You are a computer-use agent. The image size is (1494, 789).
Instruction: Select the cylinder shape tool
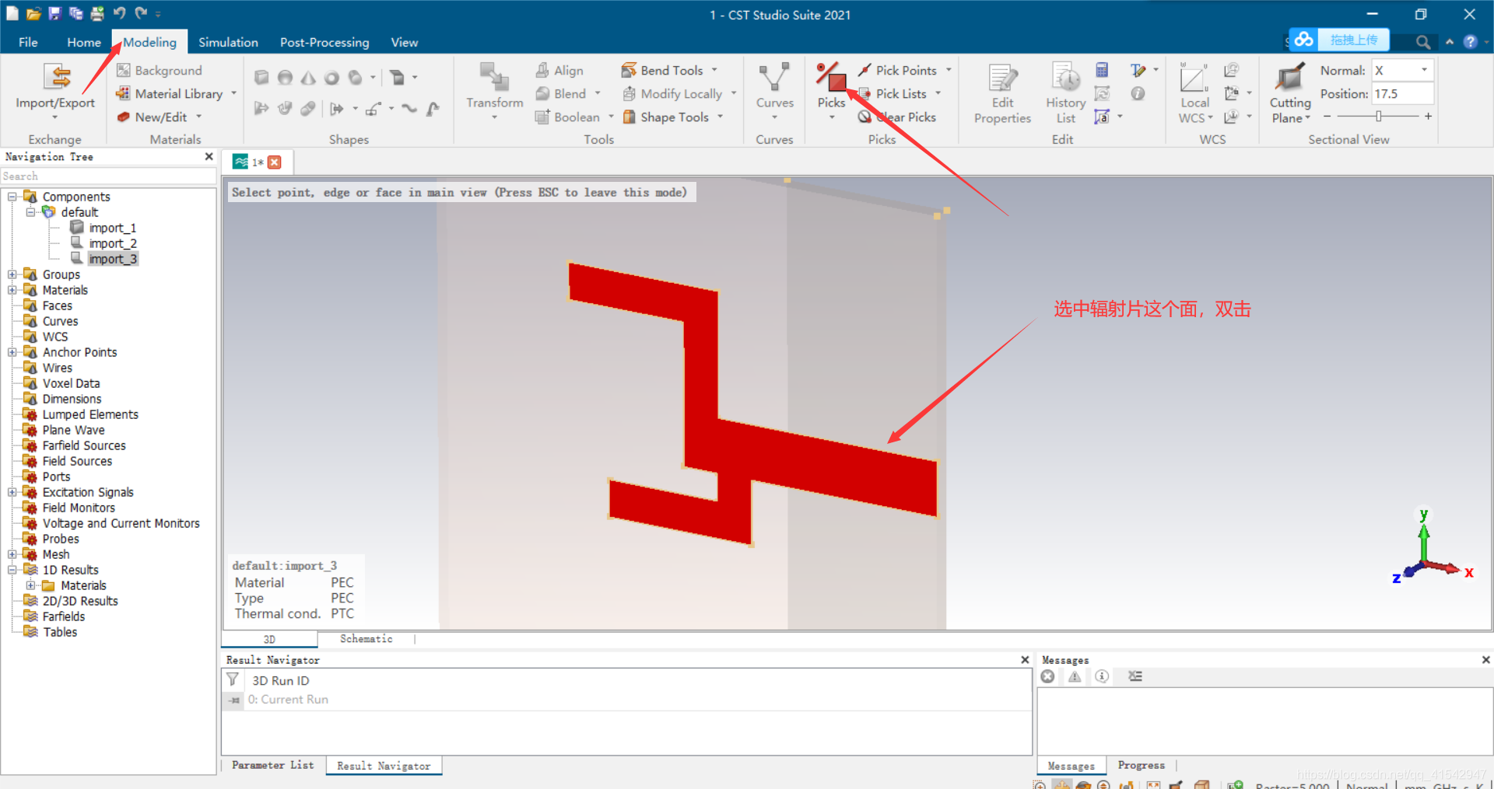pos(355,77)
